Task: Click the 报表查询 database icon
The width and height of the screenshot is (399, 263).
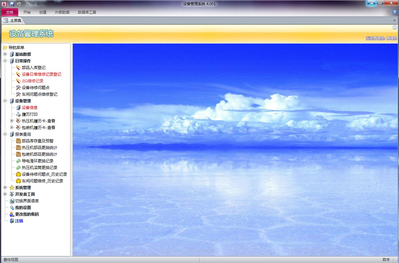Action: pyautogui.click(x=12, y=134)
